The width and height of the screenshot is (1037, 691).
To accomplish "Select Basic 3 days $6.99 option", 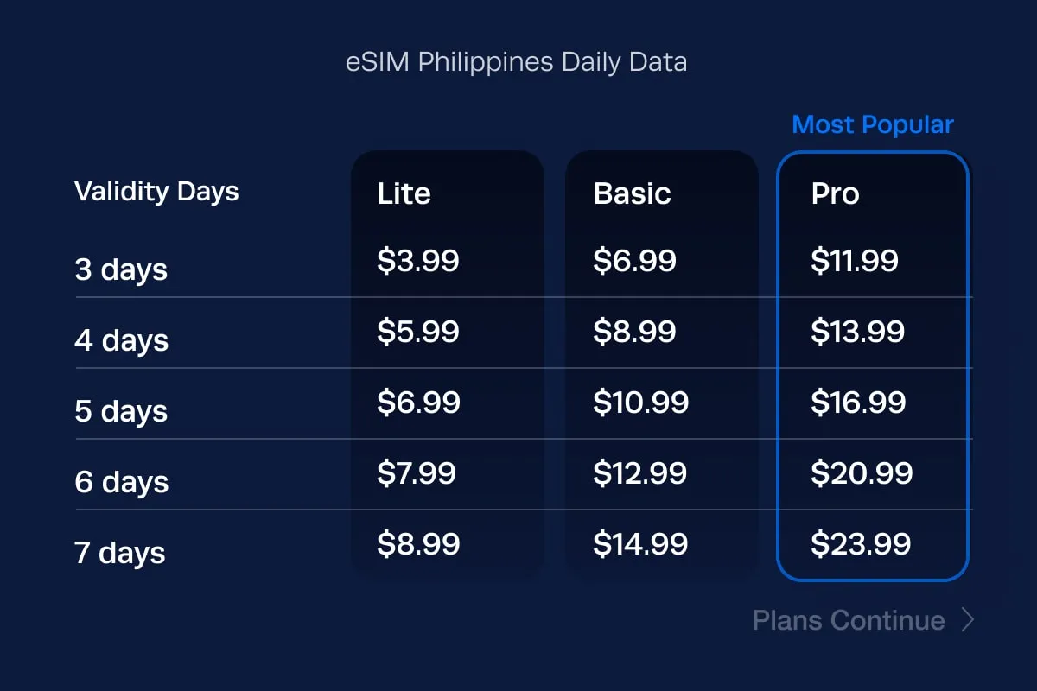I will pyautogui.click(x=634, y=261).
